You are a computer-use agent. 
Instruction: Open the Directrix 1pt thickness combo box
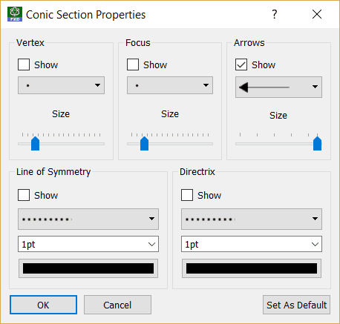coord(252,244)
